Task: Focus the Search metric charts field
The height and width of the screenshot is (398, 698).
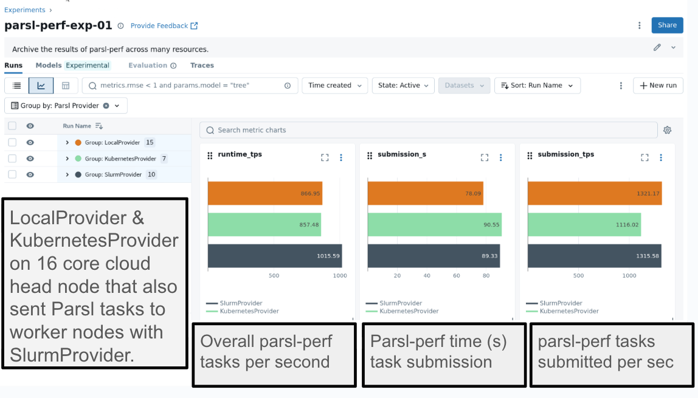Action: (x=428, y=130)
